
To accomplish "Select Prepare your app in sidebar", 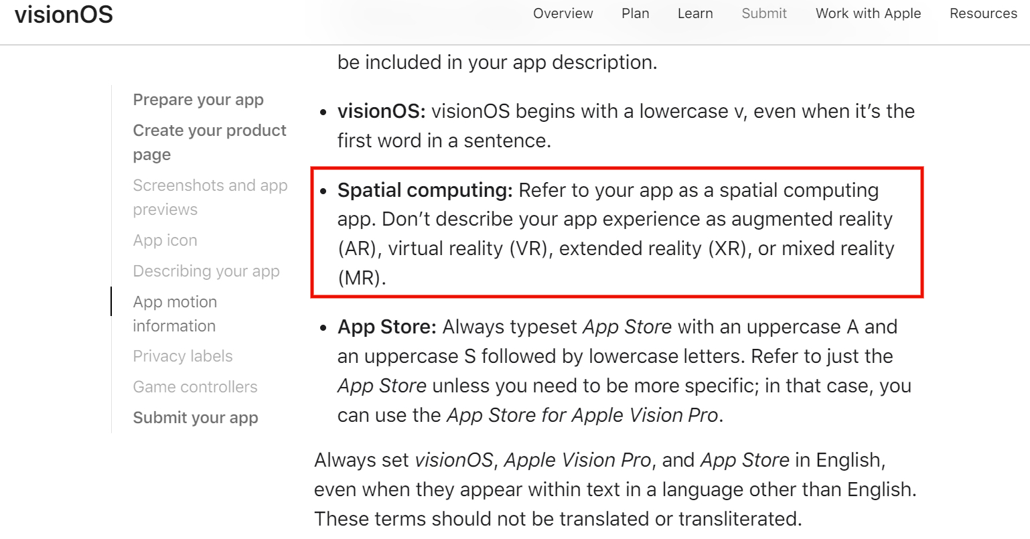I will (x=198, y=99).
